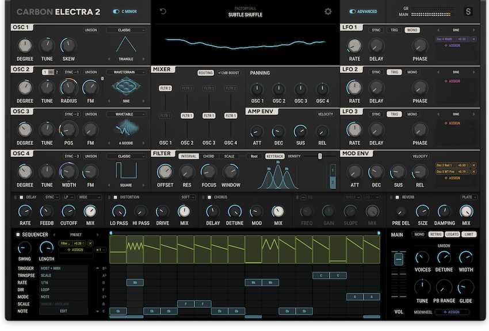489x331 pixels.
Task: Open Delay SYNC dropdown
Action: point(51,197)
